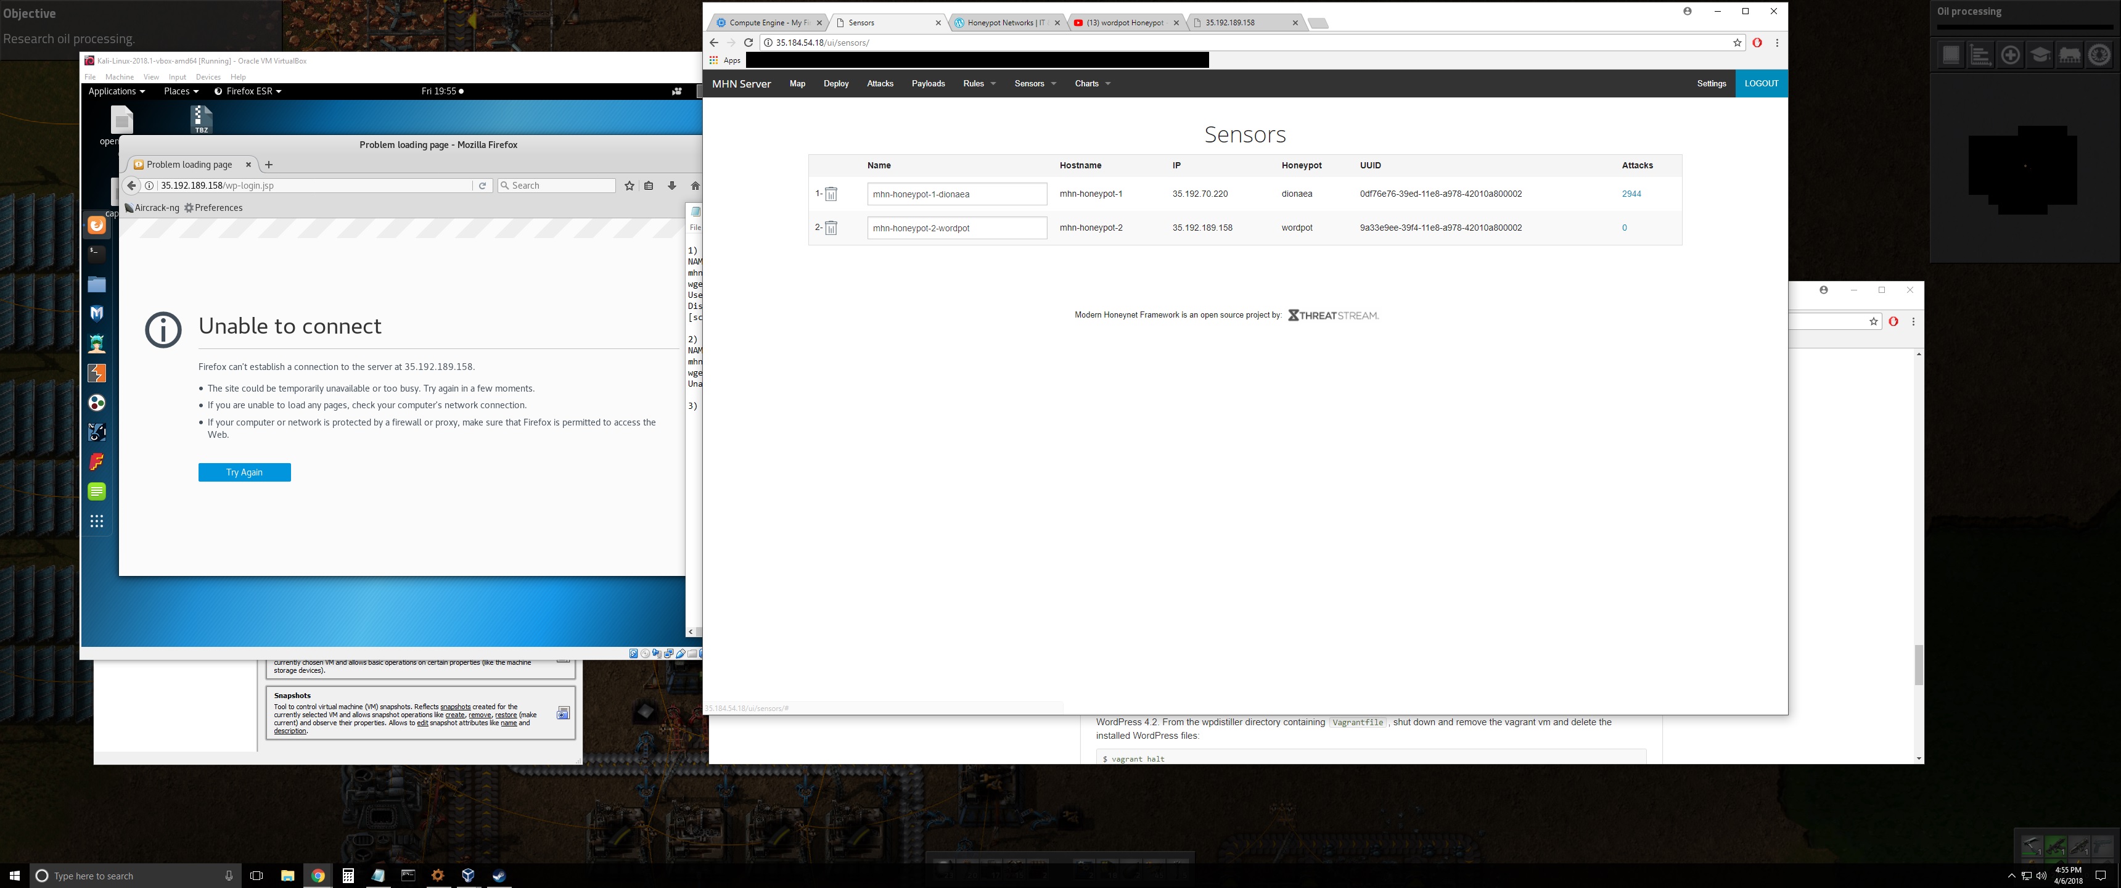2121x888 pixels.
Task: Show applications grid in the Kali dock
Action: point(97,522)
